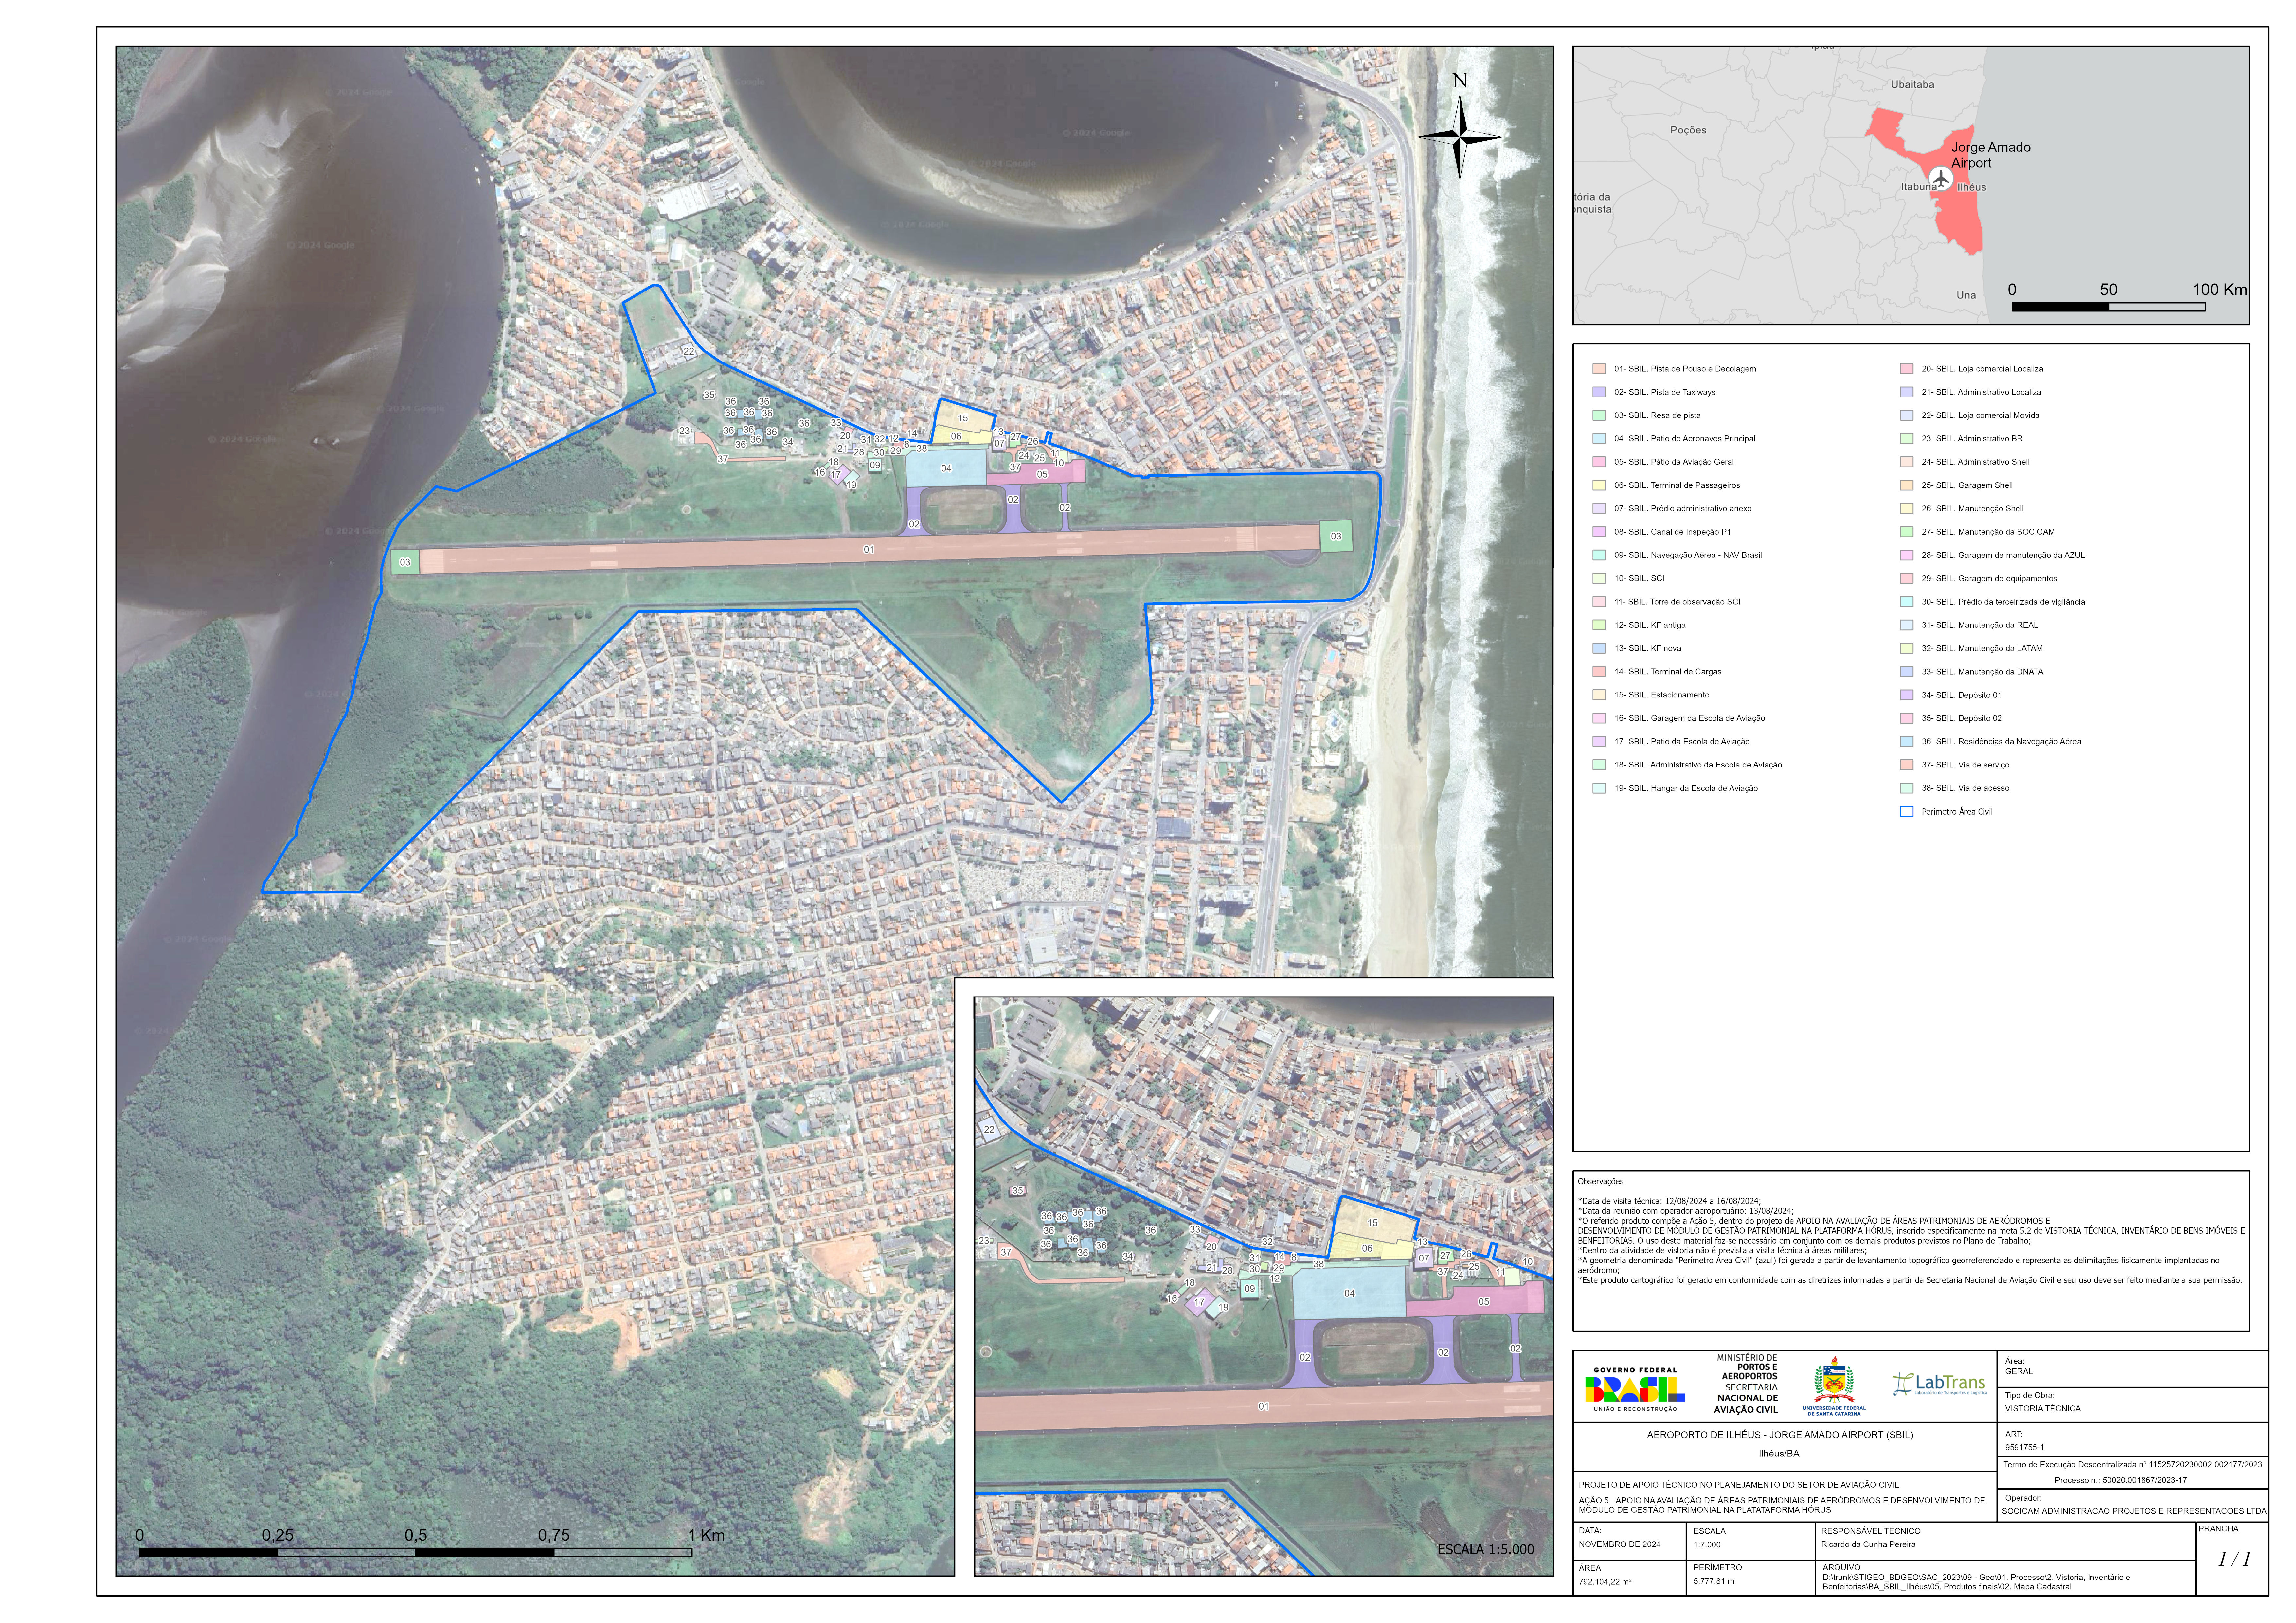This screenshot has height=1623, width=2296.
Task: Click the 02 Pista de Taxiways legend swatch
Action: click(1599, 392)
